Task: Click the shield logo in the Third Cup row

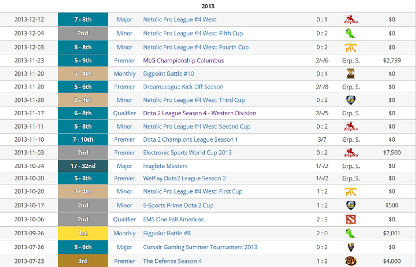Action: pos(351,100)
